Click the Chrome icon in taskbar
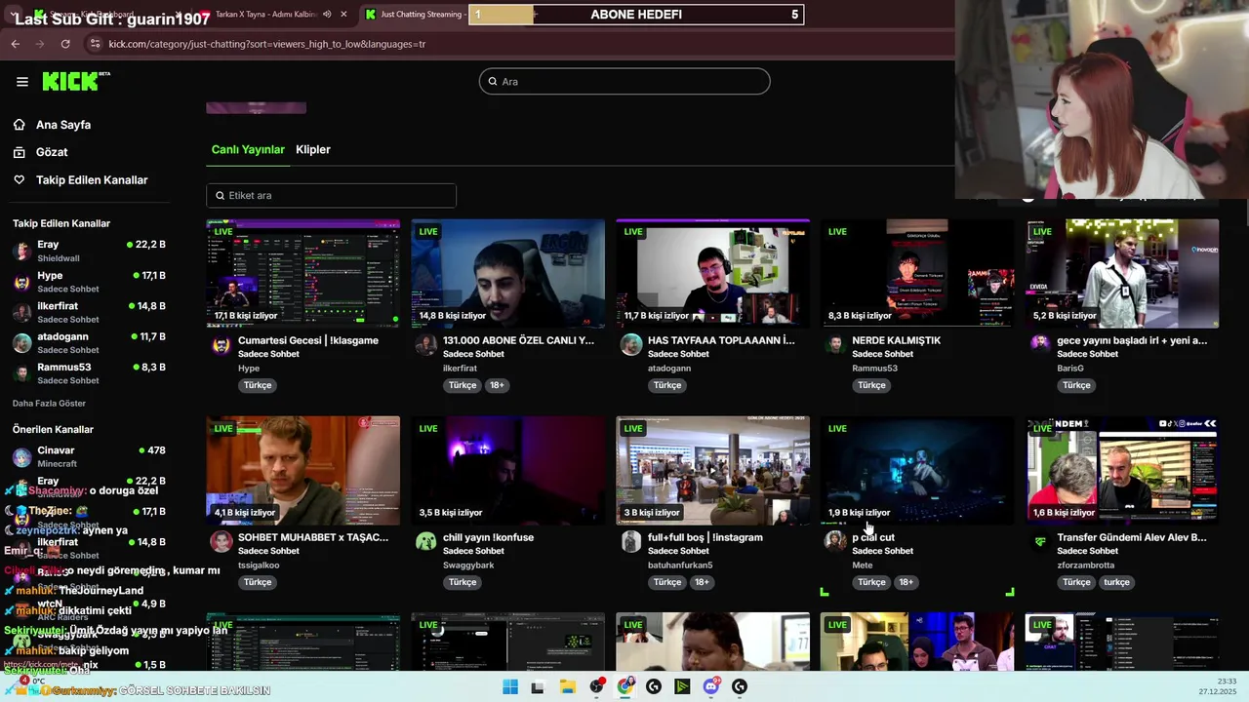The height and width of the screenshot is (702, 1249). [x=625, y=687]
